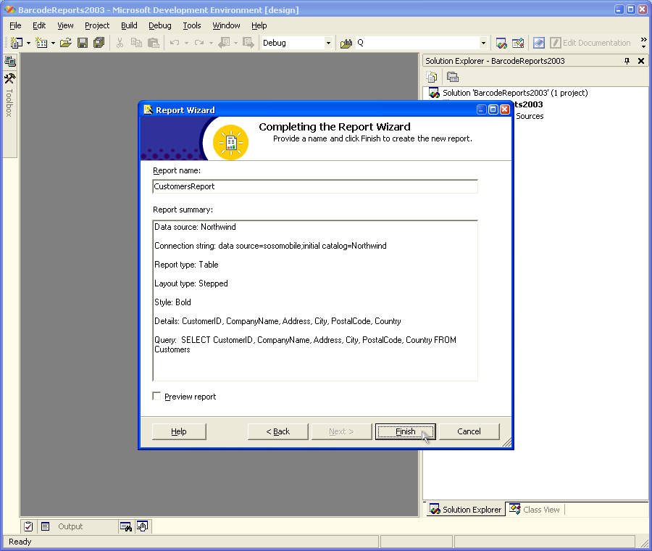Pin the Solution Explorer panel
Screen dimensions: 652x551
(x=627, y=61)
